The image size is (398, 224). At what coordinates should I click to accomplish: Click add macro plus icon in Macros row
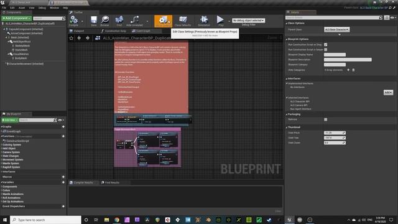(63, 177)
